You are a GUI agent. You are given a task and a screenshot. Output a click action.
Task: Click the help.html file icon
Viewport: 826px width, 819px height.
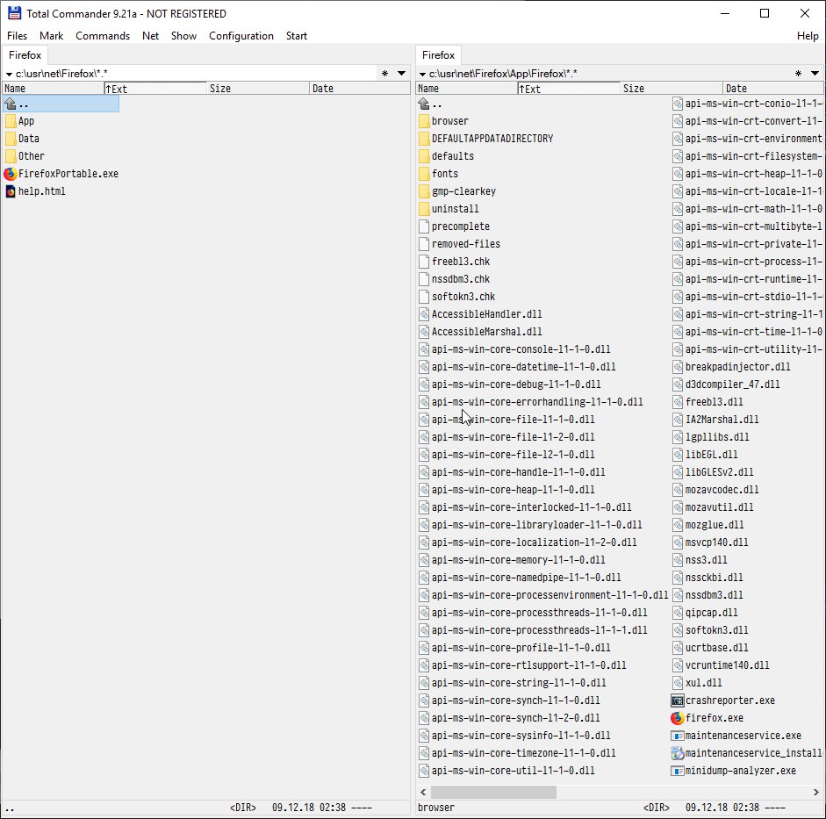pyautogui.click(x=10, y=191)
